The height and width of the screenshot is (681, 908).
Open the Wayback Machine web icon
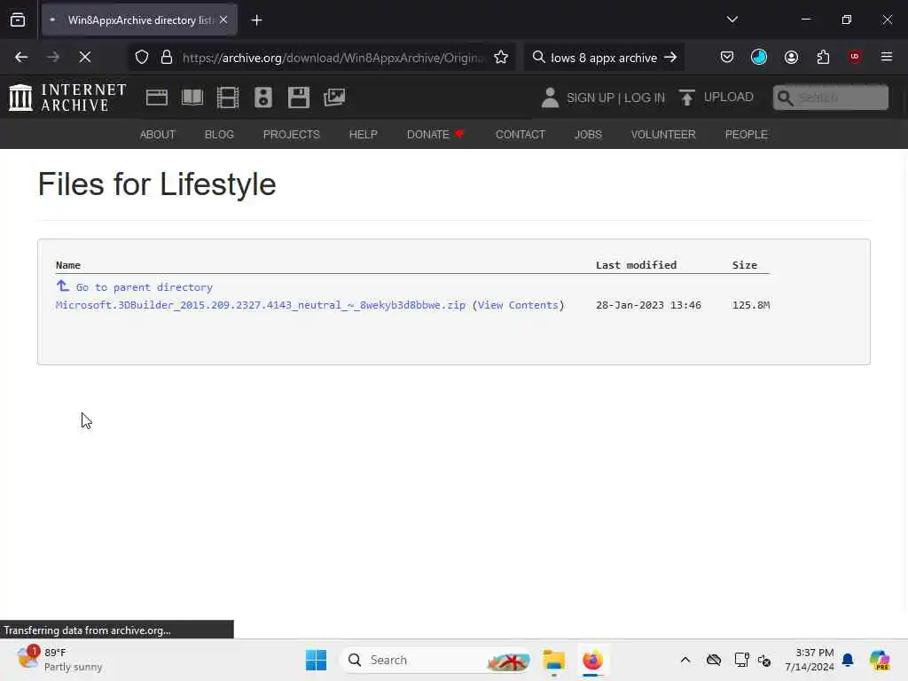(157, 98)
